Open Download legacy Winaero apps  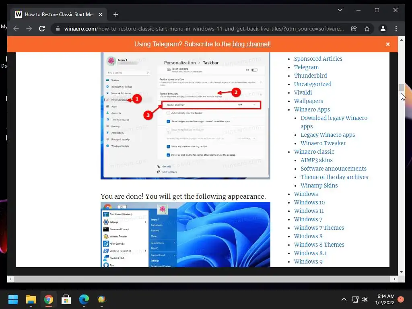[334, 122]
